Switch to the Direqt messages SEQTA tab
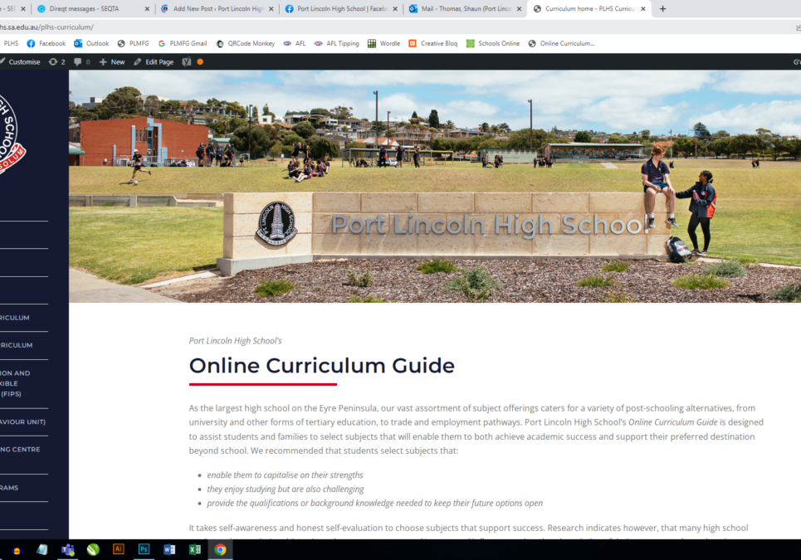801x560 pixels. coord(91,8)
